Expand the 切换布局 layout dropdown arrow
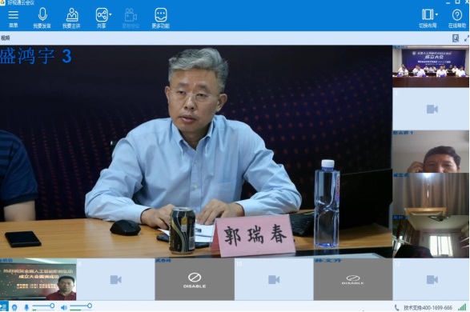Viewport: 470px width, 312px height. coord(436,14)
